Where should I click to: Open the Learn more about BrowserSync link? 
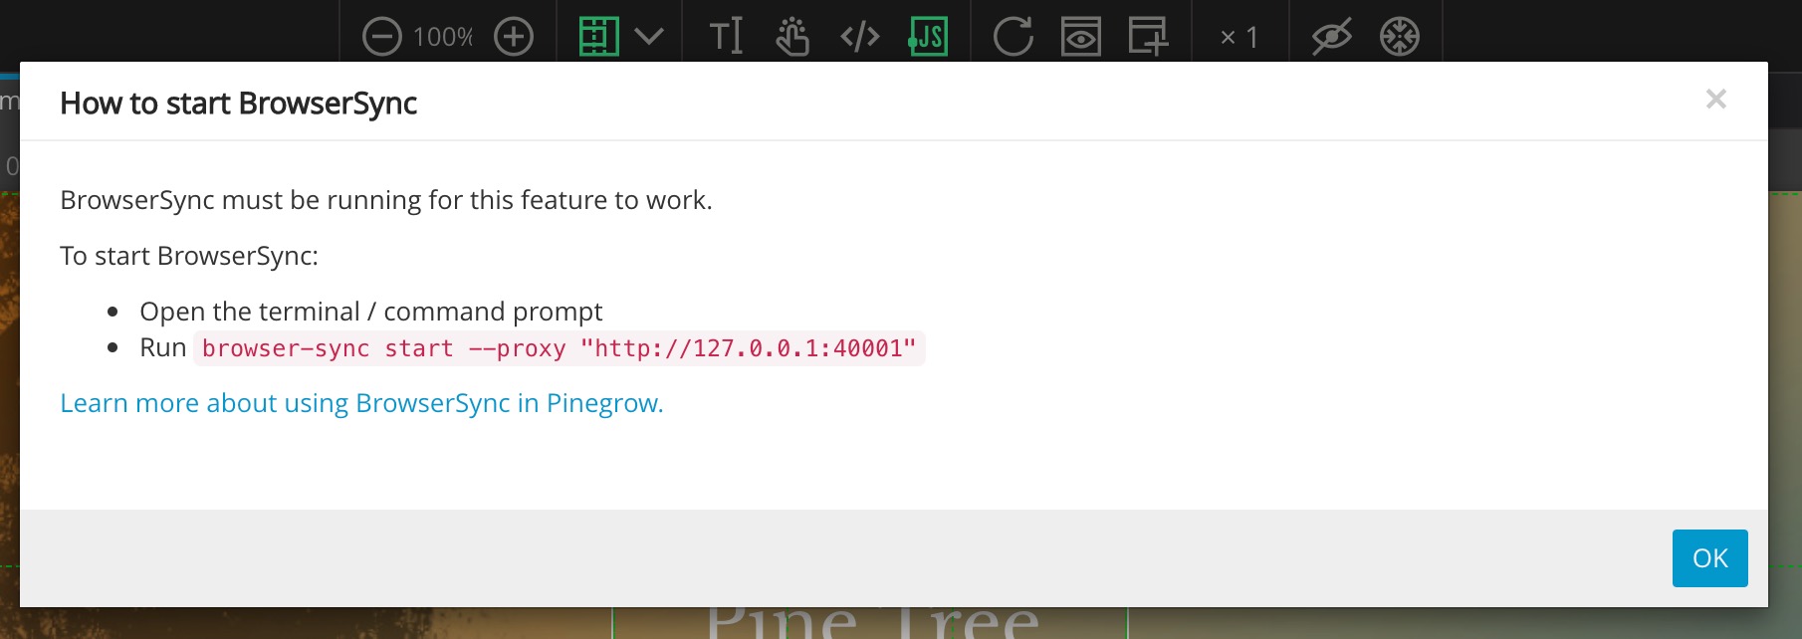tap(361, 403)
